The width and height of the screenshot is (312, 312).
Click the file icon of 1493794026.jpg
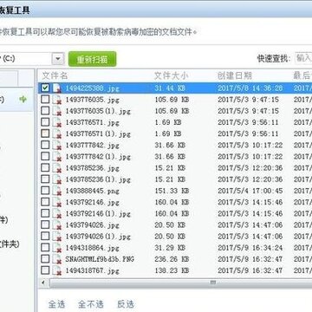pos(57,225)
